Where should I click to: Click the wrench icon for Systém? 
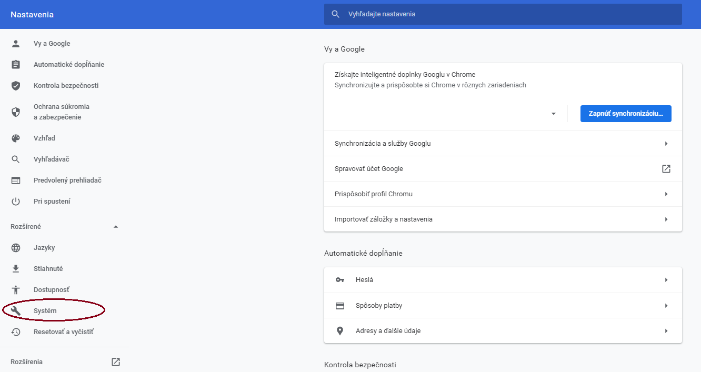(x=16, y=311)
